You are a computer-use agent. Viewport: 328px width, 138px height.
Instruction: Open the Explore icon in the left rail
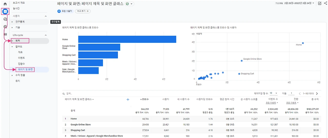tap(5, 19)
